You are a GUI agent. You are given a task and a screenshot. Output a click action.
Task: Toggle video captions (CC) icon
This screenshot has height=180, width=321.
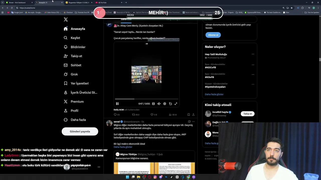(153, 104)
